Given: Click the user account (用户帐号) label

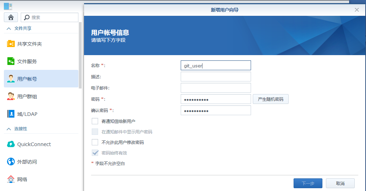Looking at the screenshot, I should (x=27, y=79).
